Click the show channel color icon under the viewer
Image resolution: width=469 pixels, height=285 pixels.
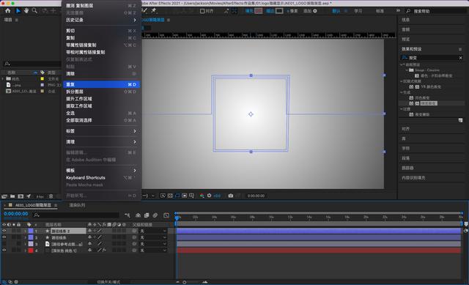[x=202, y=196]
